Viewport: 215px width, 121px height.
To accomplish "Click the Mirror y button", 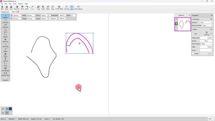I will [62, 18].
